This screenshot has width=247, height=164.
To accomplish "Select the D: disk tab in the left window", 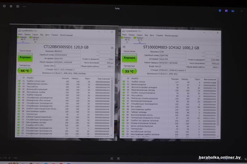I will point(35,40).
